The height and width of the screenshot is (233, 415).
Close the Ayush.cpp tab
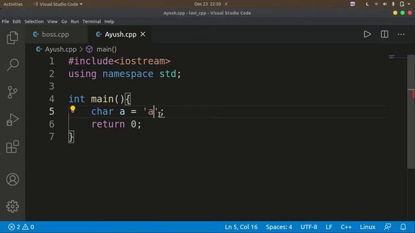pyautogui.click(x=143, y=34)
